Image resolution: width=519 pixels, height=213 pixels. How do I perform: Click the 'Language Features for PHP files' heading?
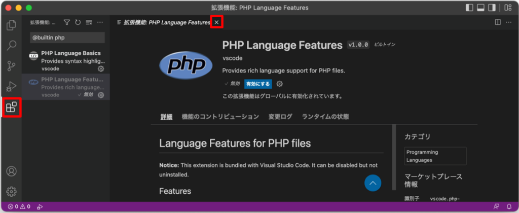coord(235,143)
